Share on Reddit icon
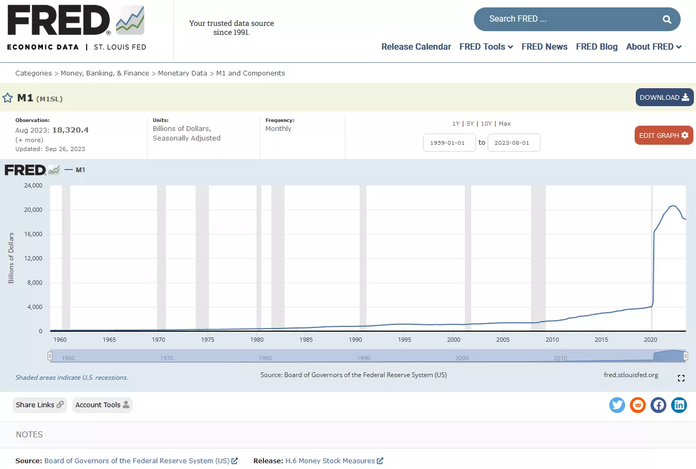Screen dimensions: 696x469 click(638, 405)
